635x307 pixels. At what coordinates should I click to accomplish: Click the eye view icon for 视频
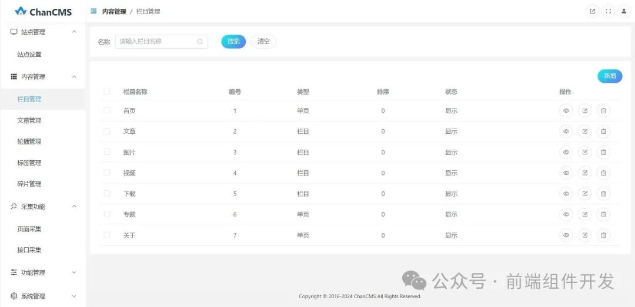pos(566,173)
